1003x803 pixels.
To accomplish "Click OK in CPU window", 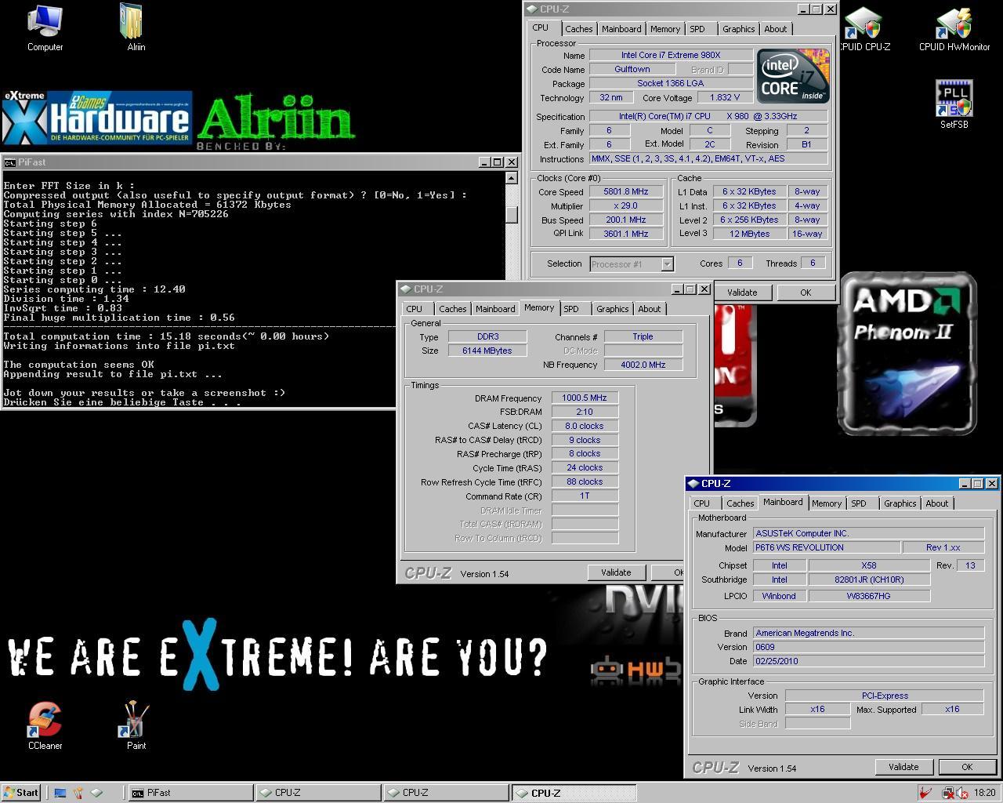I will pos(805,292).
